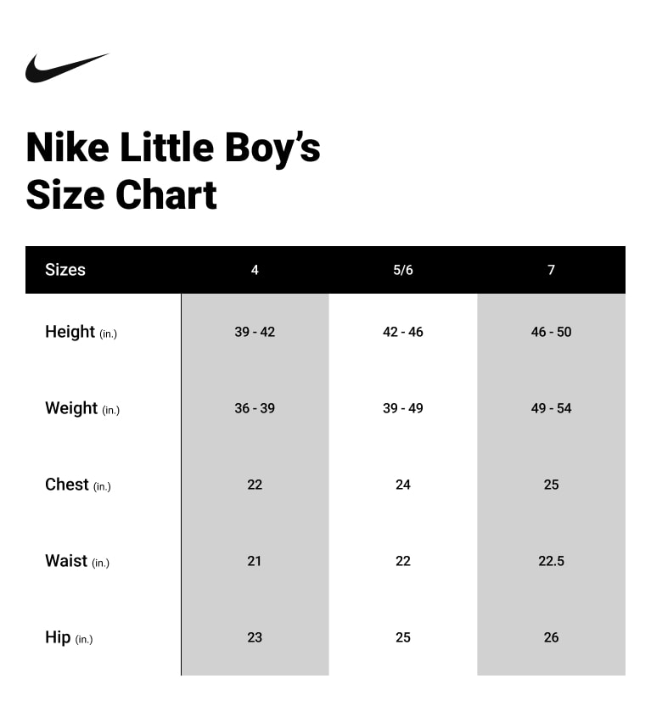Click the 39 - 42 height value
The image size is (651, 701).
(x=255, y=332)
